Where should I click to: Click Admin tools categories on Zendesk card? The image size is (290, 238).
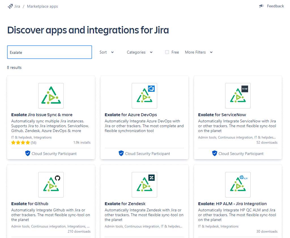(144, 226)
